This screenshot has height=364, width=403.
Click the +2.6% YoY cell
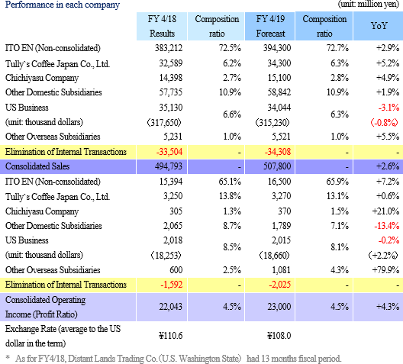click(388, 166)
